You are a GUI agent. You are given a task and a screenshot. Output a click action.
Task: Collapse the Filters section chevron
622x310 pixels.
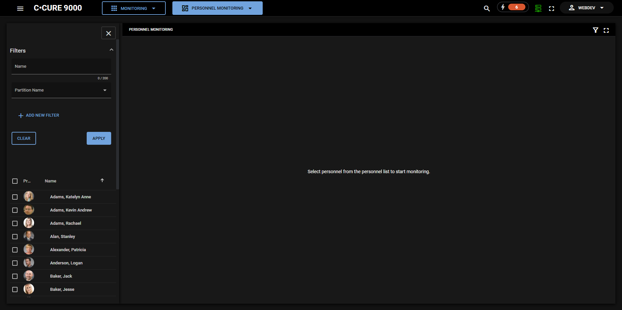(111, 50)
